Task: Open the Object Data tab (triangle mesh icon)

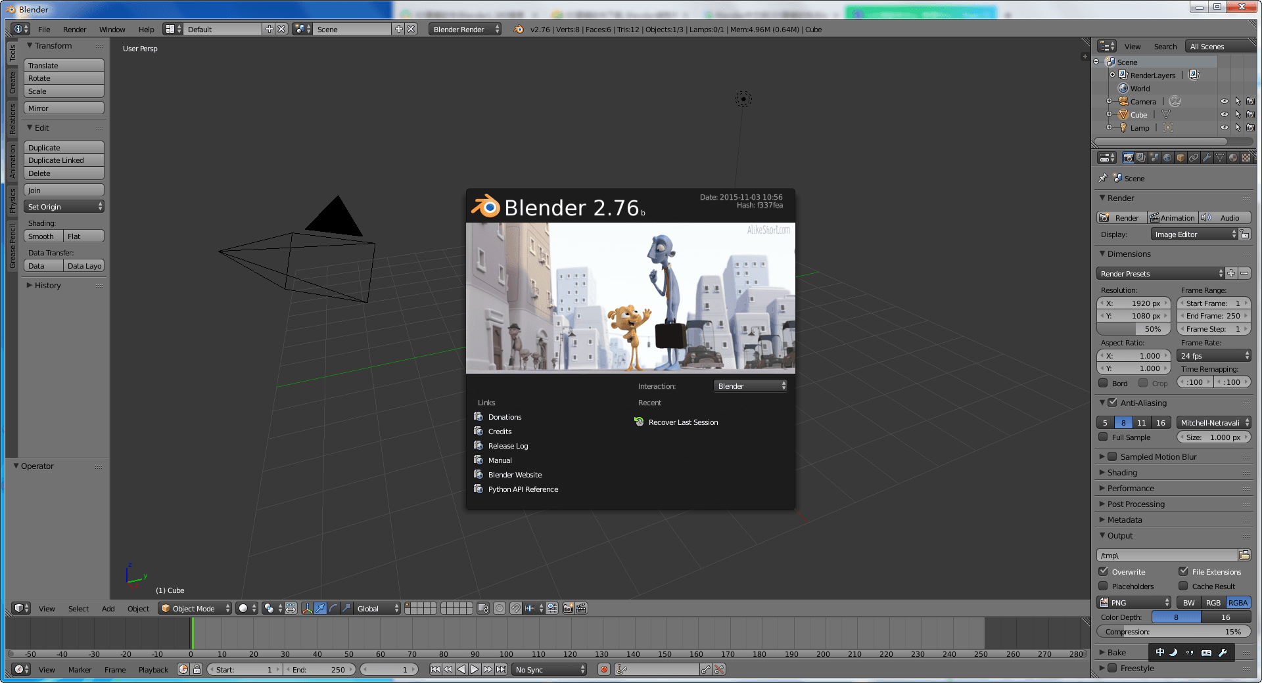Action: [1220, 158]
